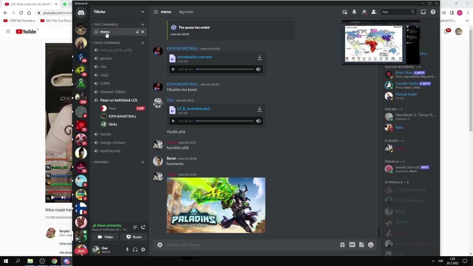Open Threads icon in channel header
Image resolution: width=473 pixels, height=266 pixels.
click(344, 12)
